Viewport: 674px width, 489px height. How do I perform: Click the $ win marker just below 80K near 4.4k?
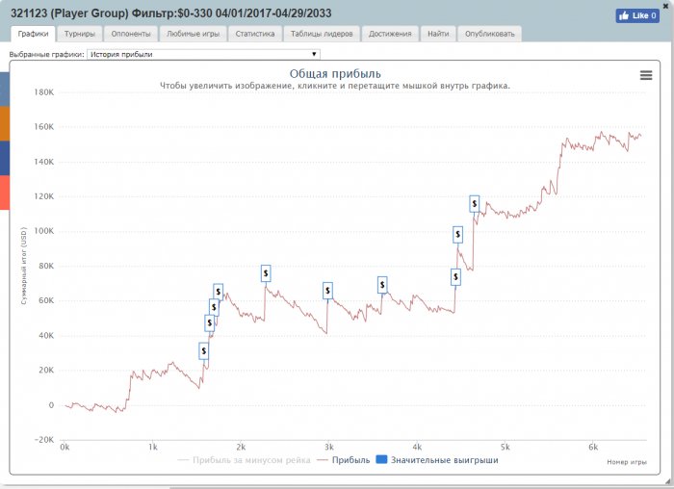pyautogui.click(x=455, y=276)
